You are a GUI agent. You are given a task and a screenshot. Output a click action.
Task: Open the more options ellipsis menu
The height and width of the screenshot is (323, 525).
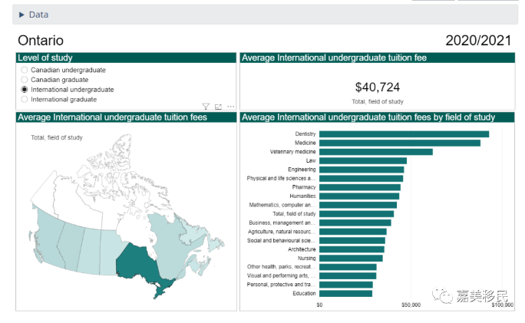[230, 107]
